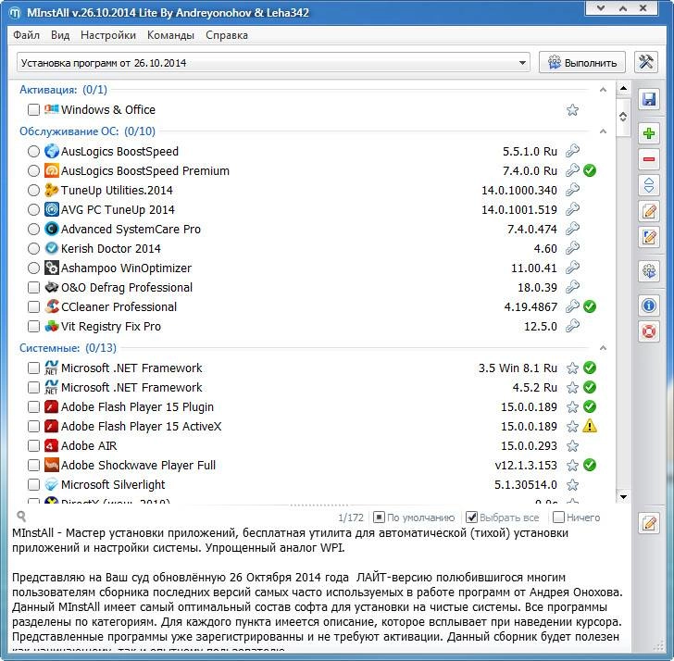Click the star icon in Microsoft Silverlight row
This screenshot has height=661, width=674.
[572, 485]
